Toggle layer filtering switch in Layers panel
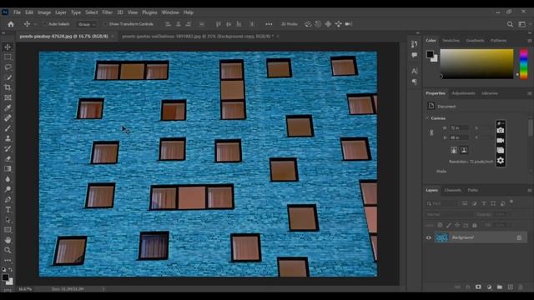Screen dimensions: 534x300 point(511,202)
